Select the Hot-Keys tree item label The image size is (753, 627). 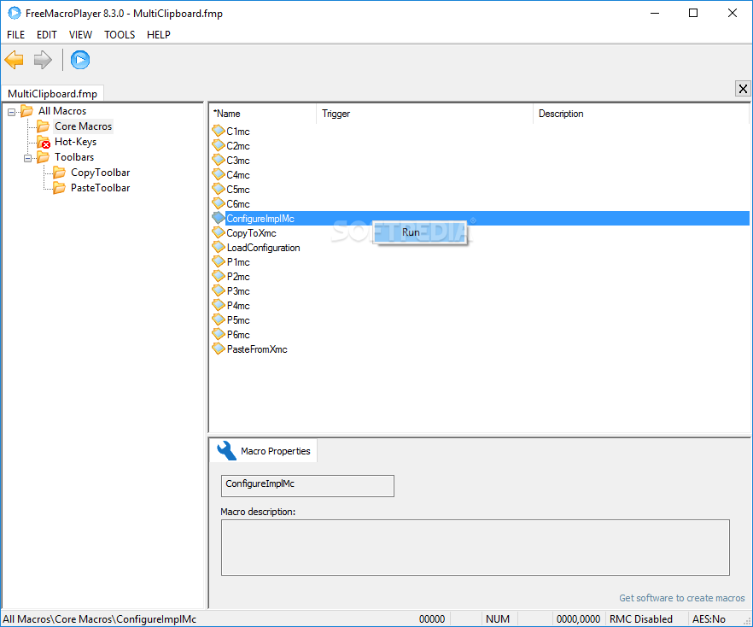point(75,142)
